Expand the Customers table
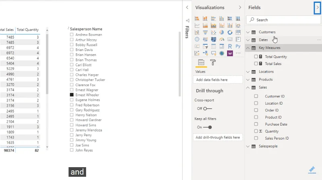 [248, 32]
